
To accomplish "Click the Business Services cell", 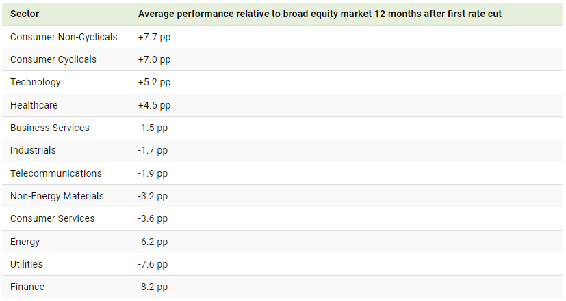I will (x=50, y=128).
